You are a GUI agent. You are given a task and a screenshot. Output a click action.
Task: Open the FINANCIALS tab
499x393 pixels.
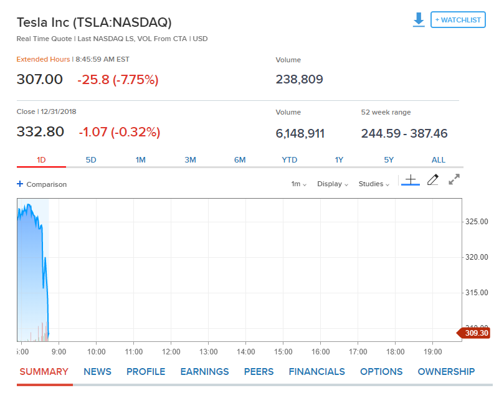coord(316,372)
